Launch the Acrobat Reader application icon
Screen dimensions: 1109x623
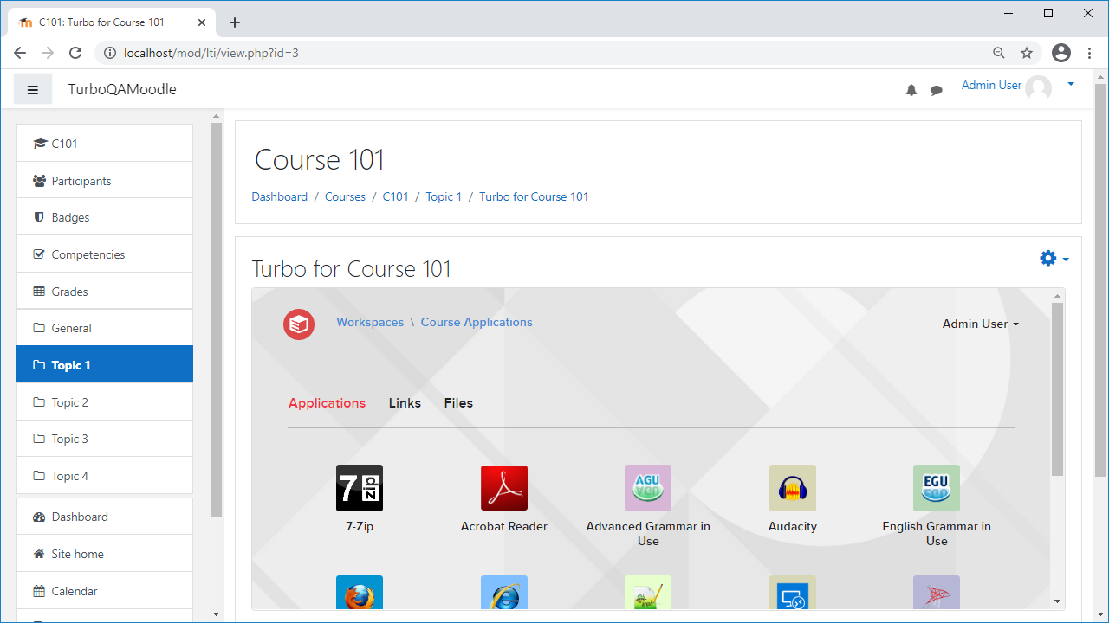[503, 487]
